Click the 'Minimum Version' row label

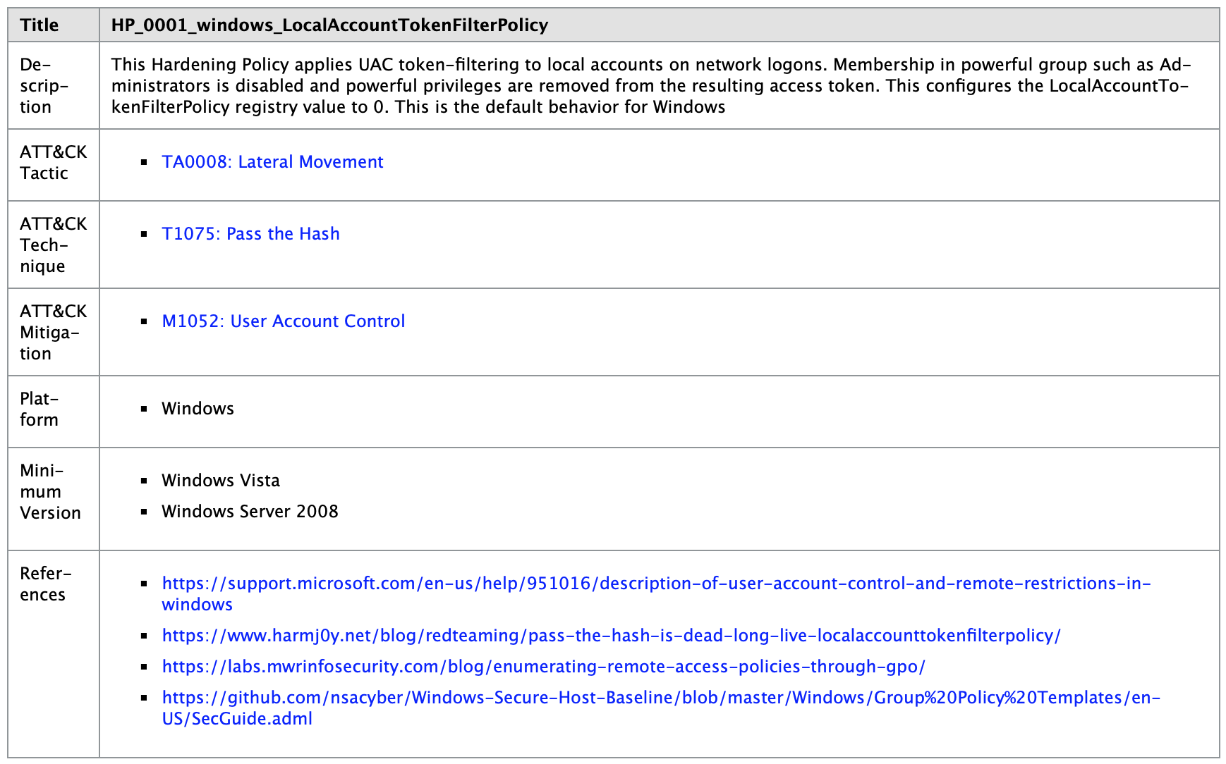pos(50,492)
